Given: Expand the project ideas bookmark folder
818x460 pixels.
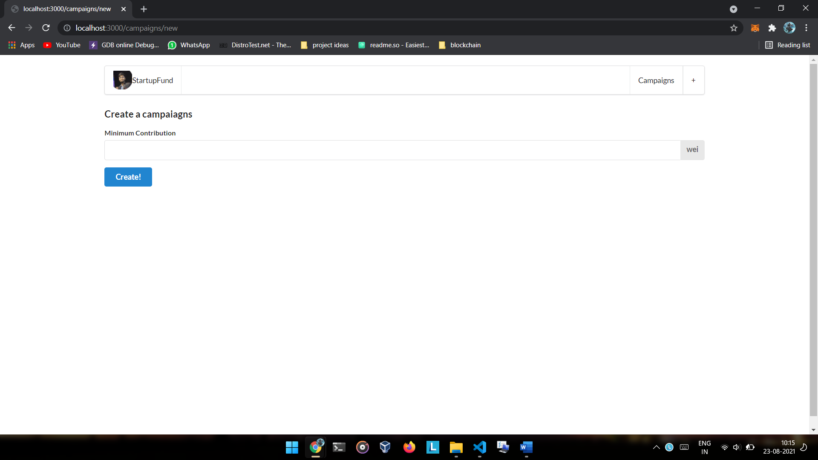Looking at the screenshot, I should click(325, 45).
